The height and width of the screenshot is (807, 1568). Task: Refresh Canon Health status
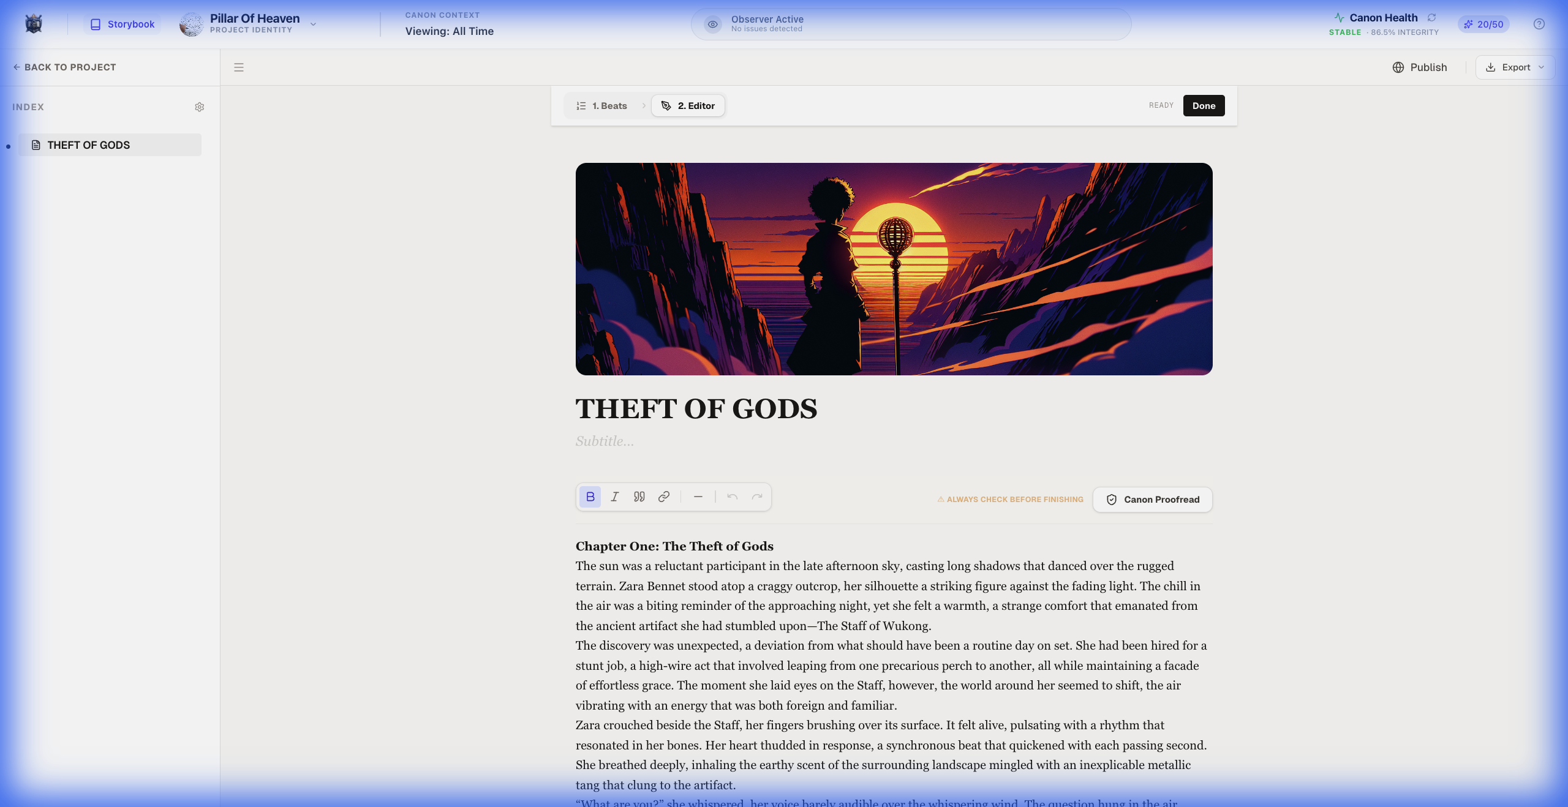(1432, 17)
